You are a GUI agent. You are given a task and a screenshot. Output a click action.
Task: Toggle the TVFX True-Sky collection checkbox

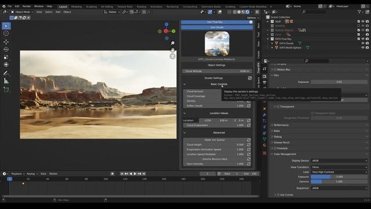click(x=359, y=39)
